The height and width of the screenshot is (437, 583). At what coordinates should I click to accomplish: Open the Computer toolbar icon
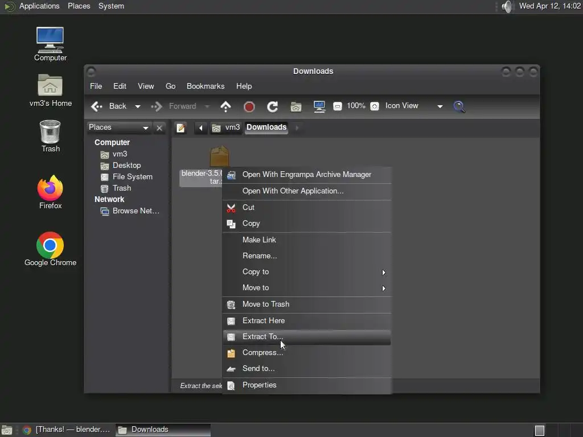click(319, 107)
